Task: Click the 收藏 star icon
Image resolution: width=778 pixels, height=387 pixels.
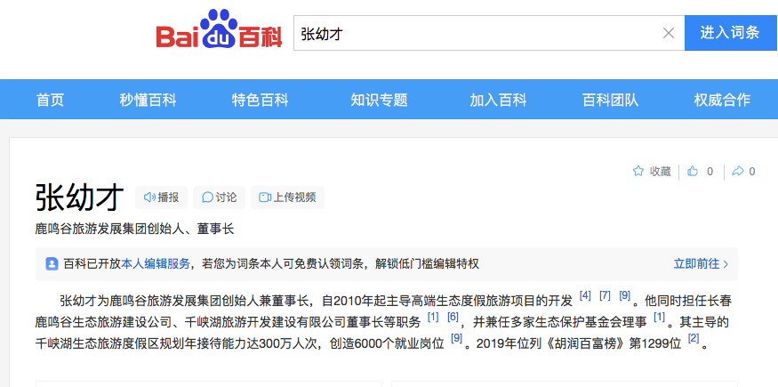Action: click(638, 172)
